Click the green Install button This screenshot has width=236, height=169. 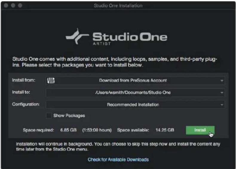(x=200, y=130)
